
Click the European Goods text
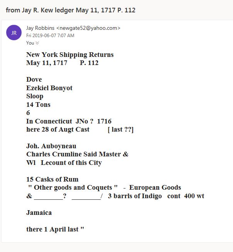click(x=155, y=188)
